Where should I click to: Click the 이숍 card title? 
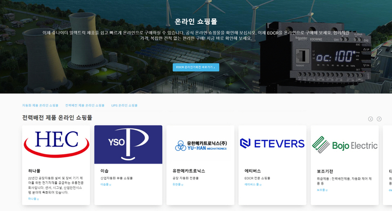pyautogui.click(x=105, y=171)
